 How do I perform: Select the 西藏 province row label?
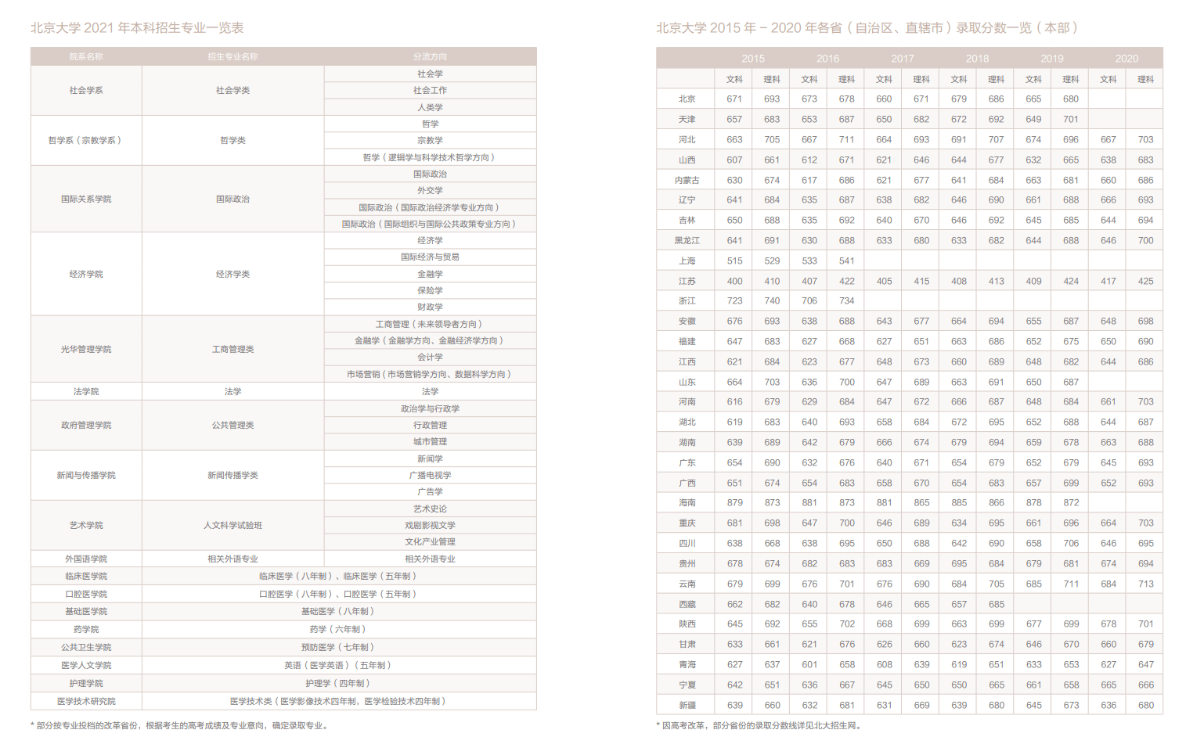pos(687,604)
